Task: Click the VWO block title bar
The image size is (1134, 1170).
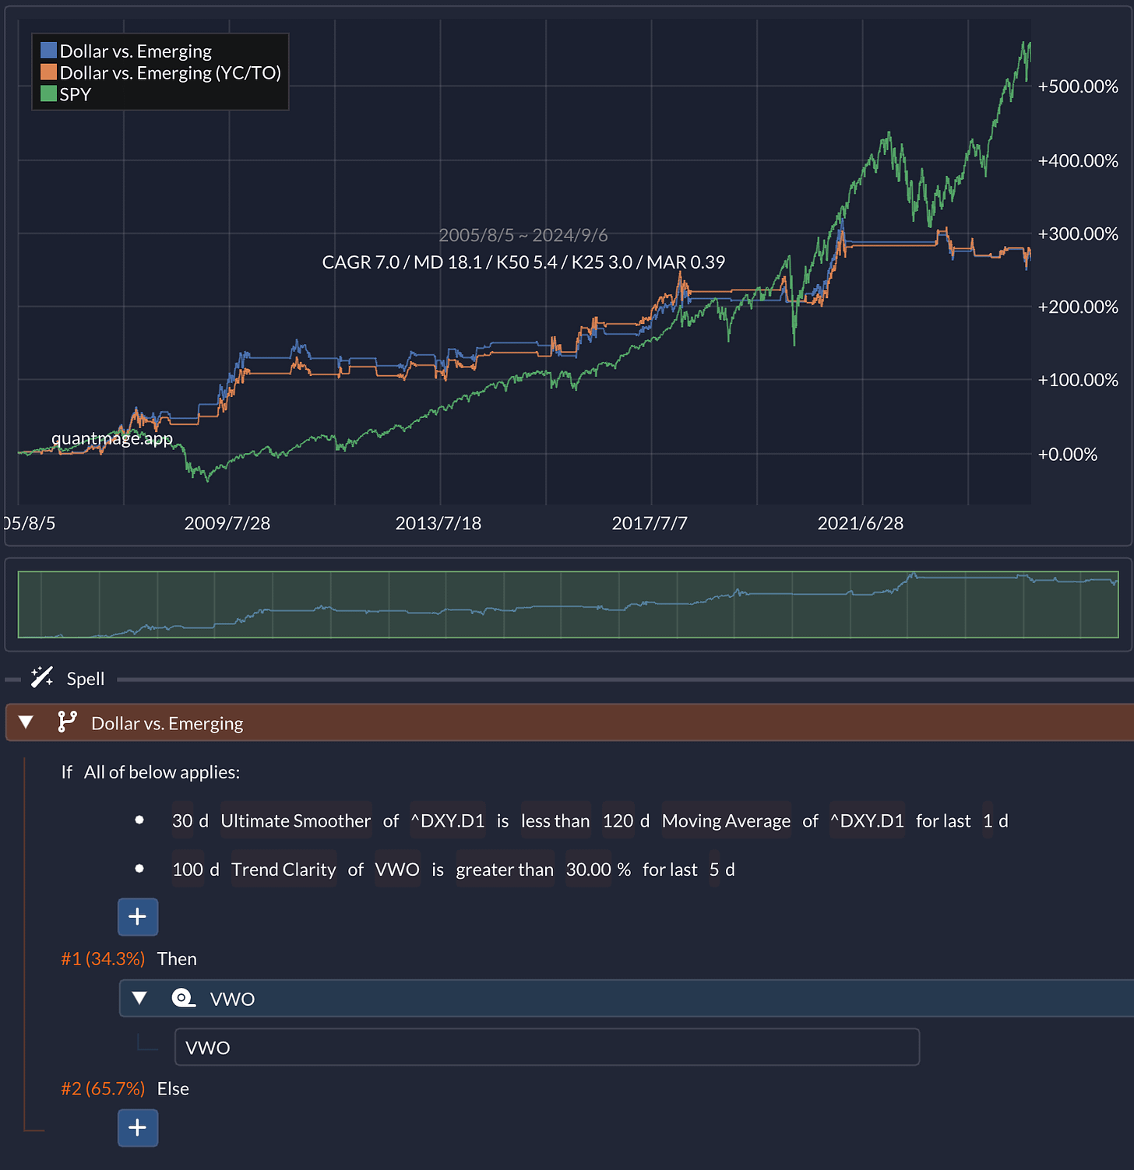Action: (626, 998)
